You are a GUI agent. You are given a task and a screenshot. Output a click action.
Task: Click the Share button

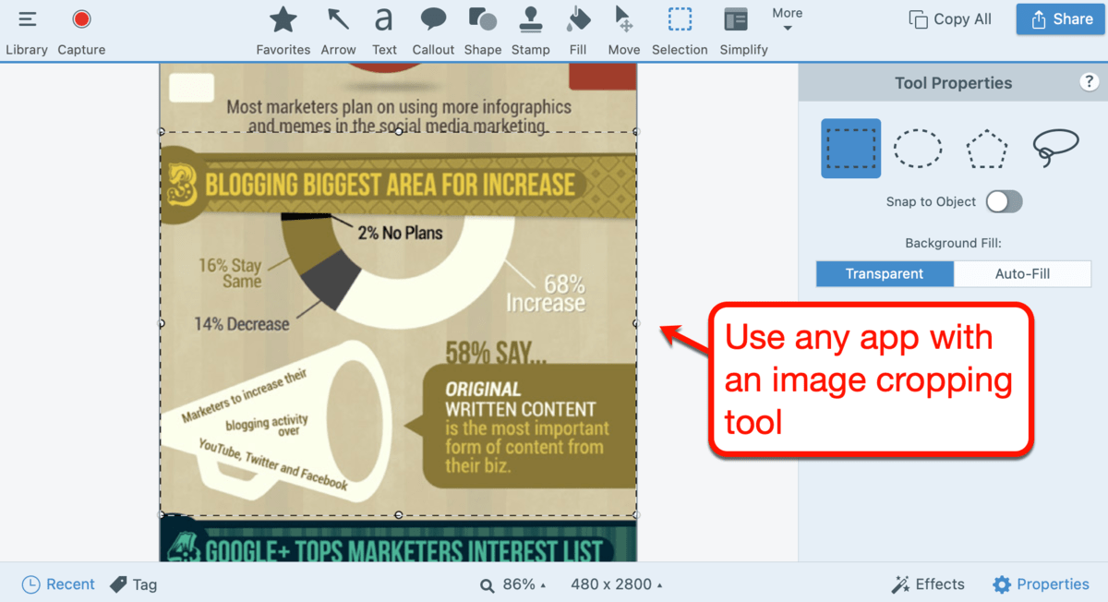click(x=1060, y=18)
